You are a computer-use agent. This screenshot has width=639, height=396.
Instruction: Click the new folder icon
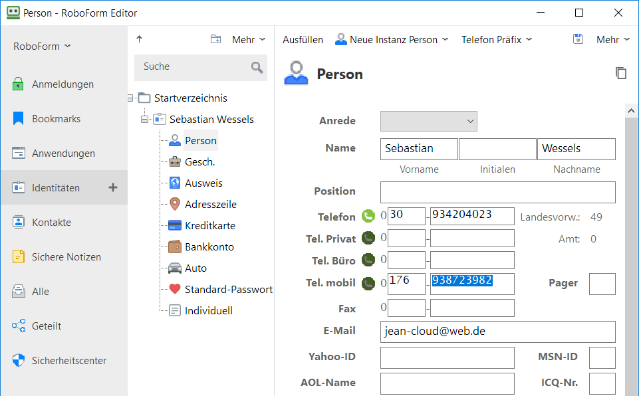pyautogui.click(x=215, y=39)
